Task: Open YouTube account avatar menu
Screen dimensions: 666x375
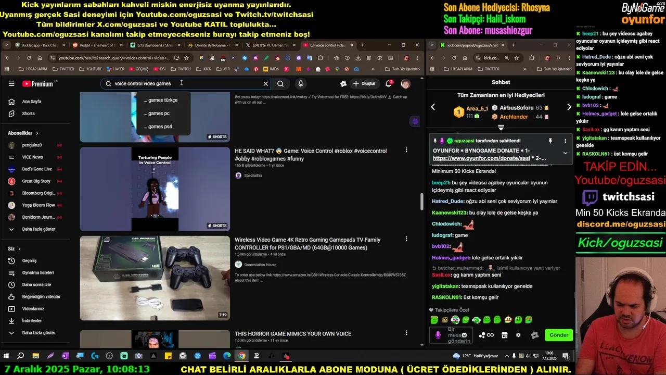Action: [x=405, y=83]
